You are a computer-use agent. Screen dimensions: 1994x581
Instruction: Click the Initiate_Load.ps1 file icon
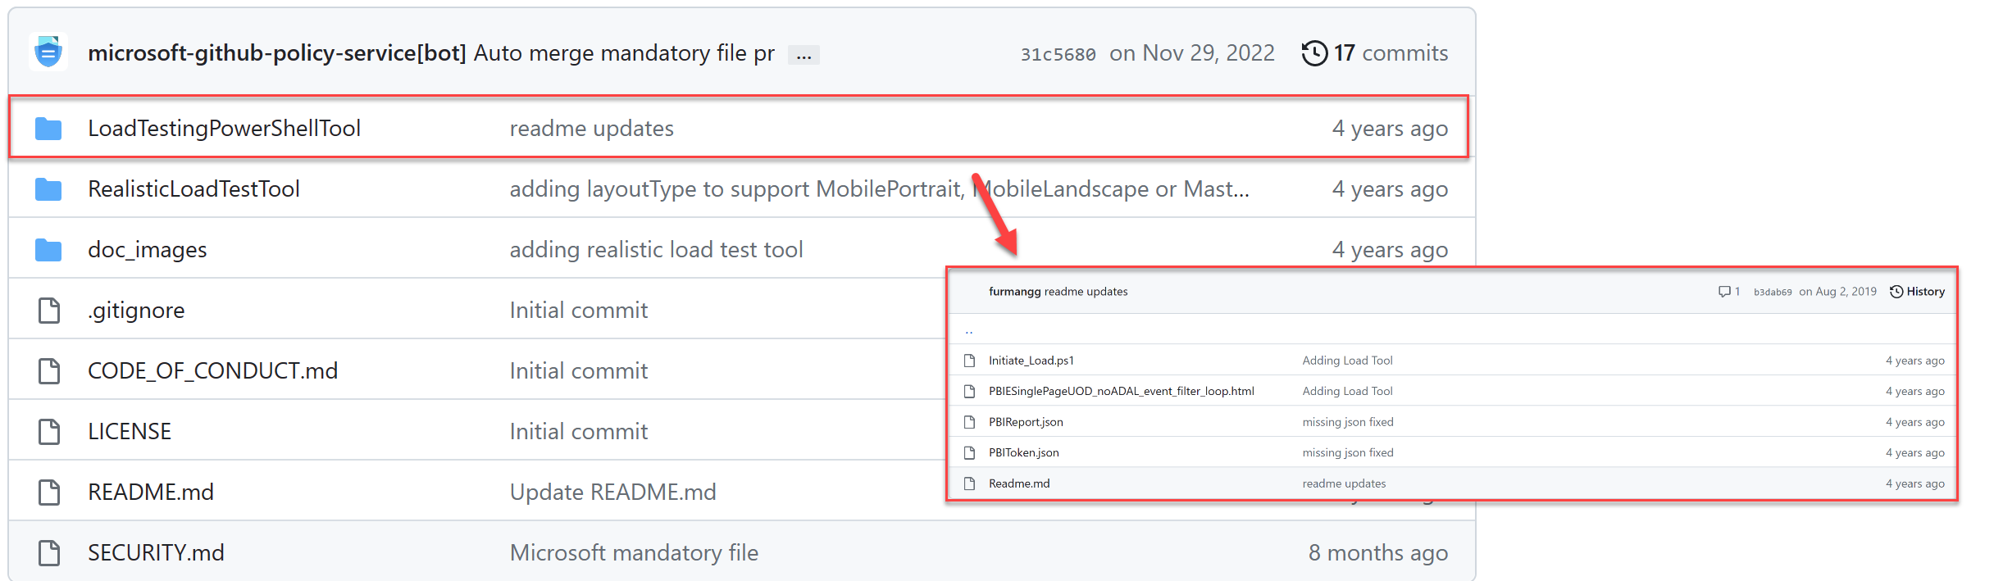pyautogui.click(x=970, y=361)
